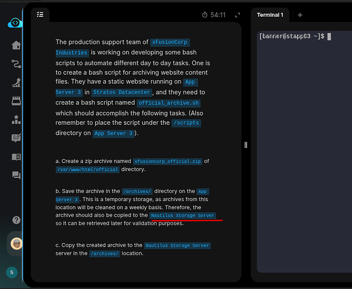Image resolution: width=352 pixels, height=289 pixels.
Task: Click the 'official_archive.sh' script name
Action: click(x=169, y=103)
